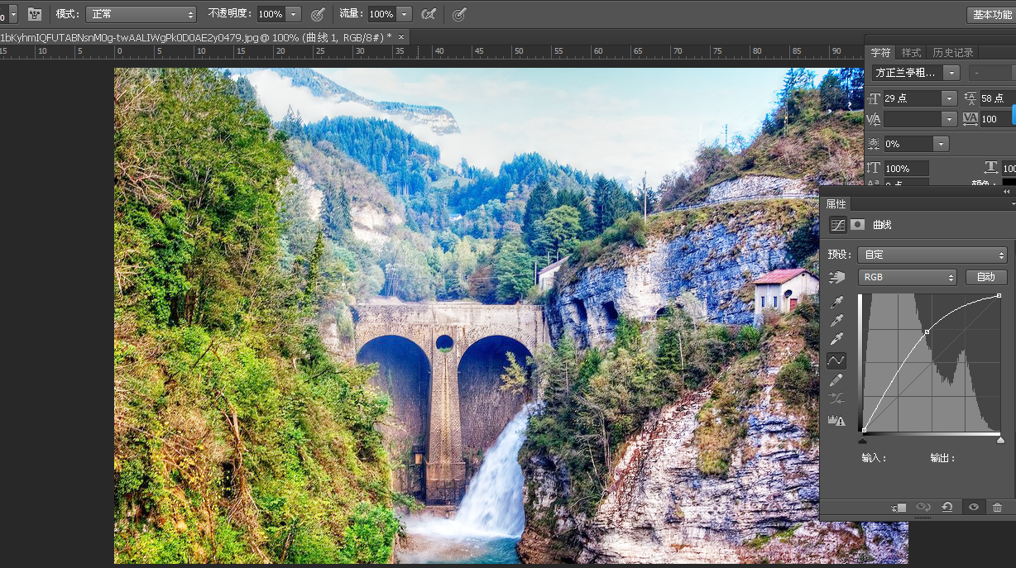Open the 流量 flow slider arrow
Screen dimensions: 1016x568
pyautogui.click(x=404, y=14)
